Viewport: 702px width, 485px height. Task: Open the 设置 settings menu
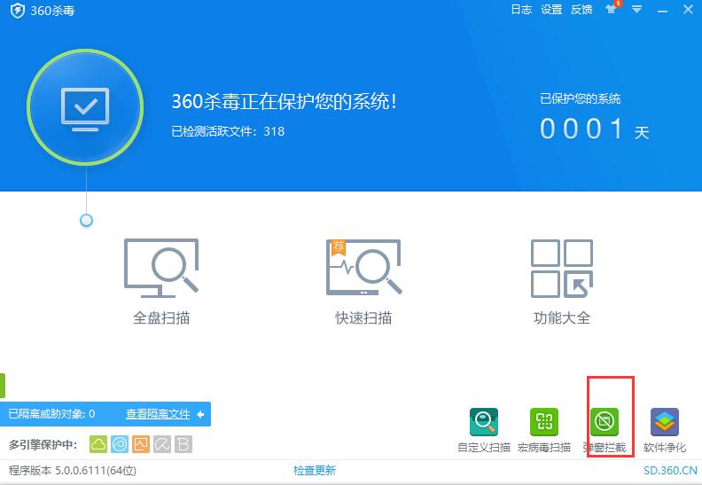pyautogui.click(x=551, y=10)
